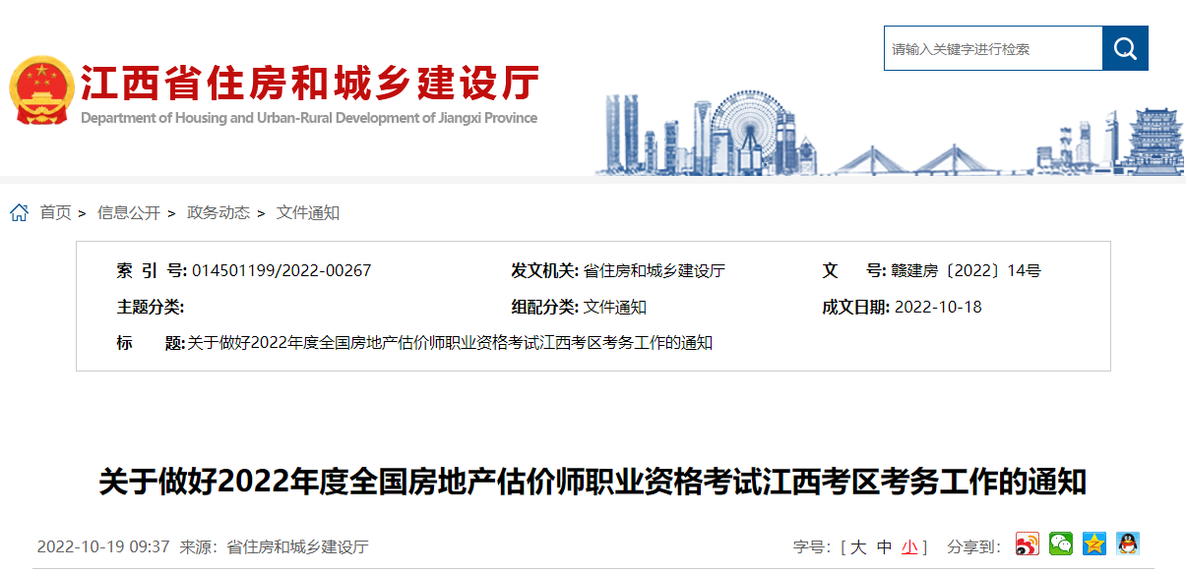
Task: Click the 主题分类 label
Action: click(x=151, y=307)
